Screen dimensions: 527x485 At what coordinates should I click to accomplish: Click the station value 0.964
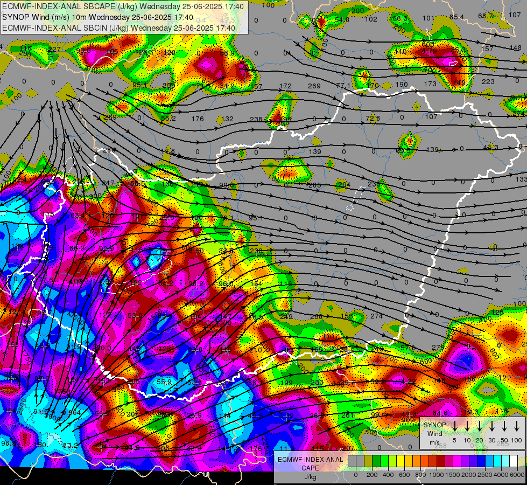[71, 413]
